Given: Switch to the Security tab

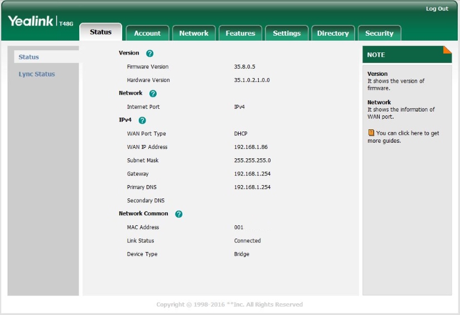Looking at the screenshot, I should click(x=379, y=33).
